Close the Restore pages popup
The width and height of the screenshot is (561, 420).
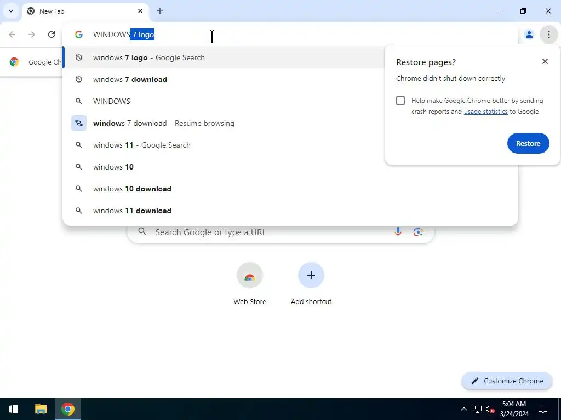point(545,61)
